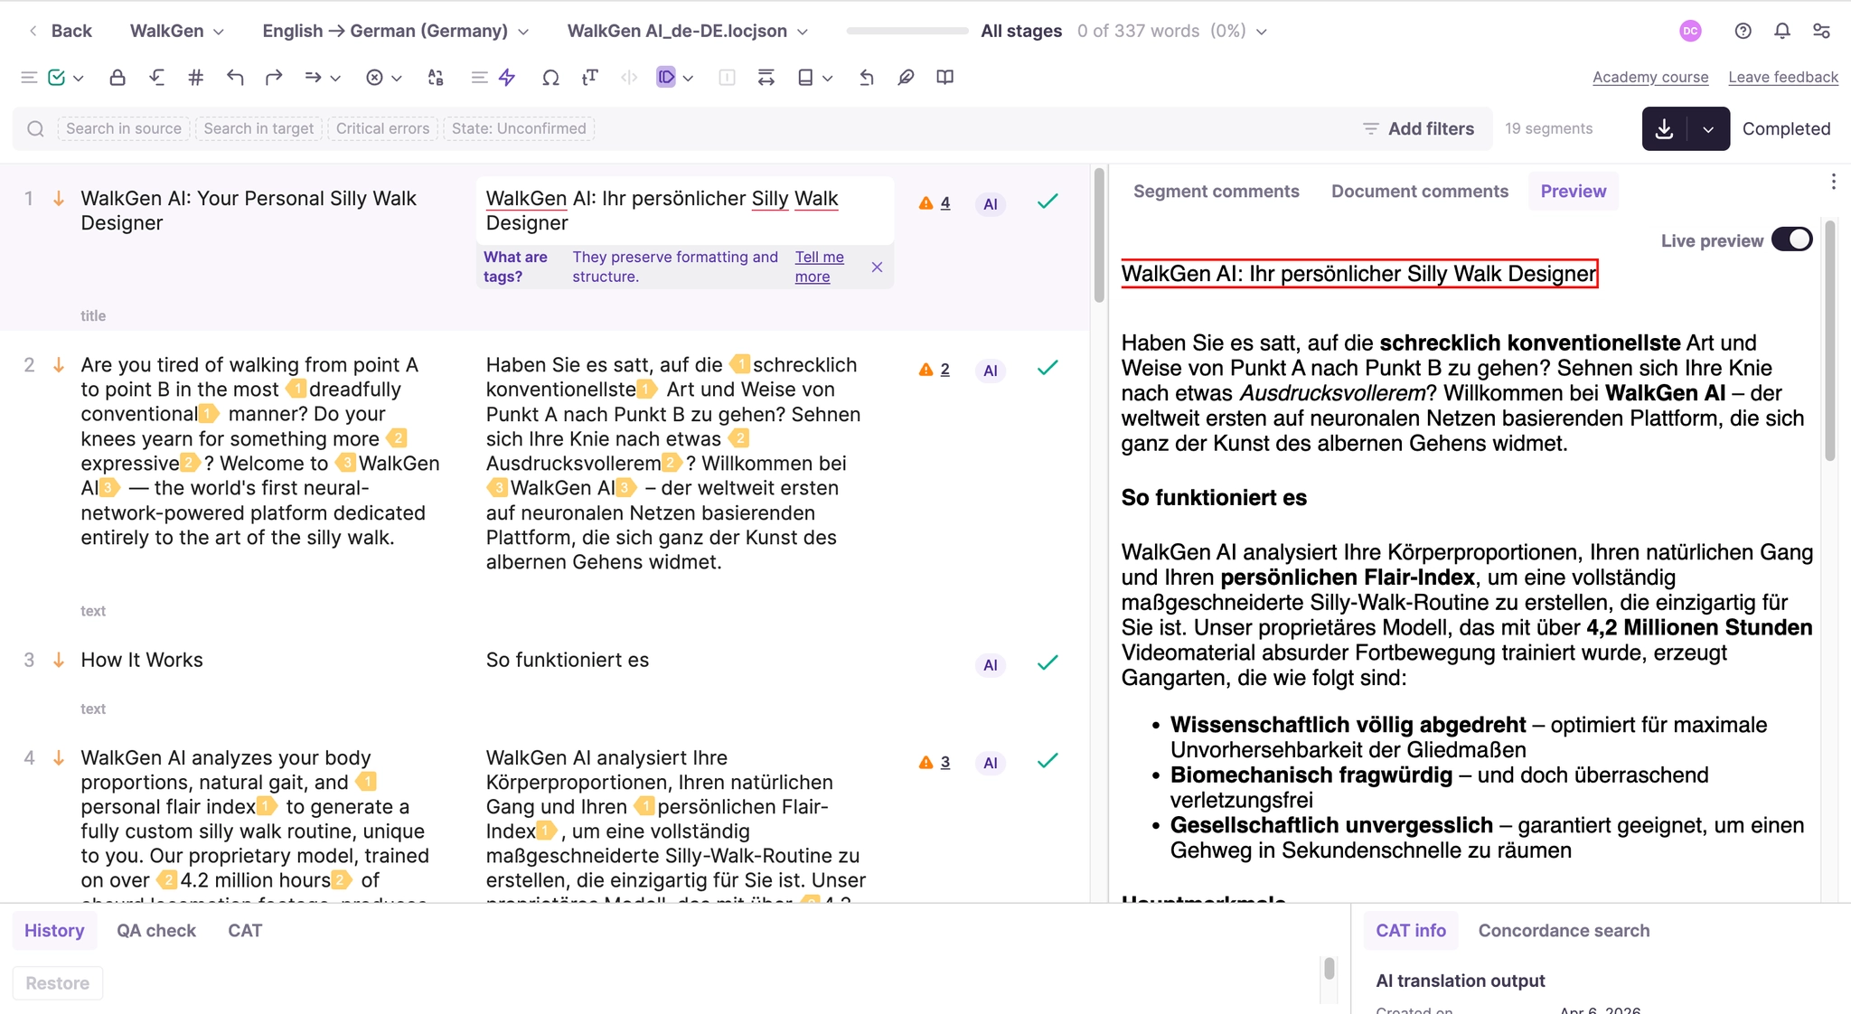
Task: Click the feather quill icon
Action: click(906, 78)
